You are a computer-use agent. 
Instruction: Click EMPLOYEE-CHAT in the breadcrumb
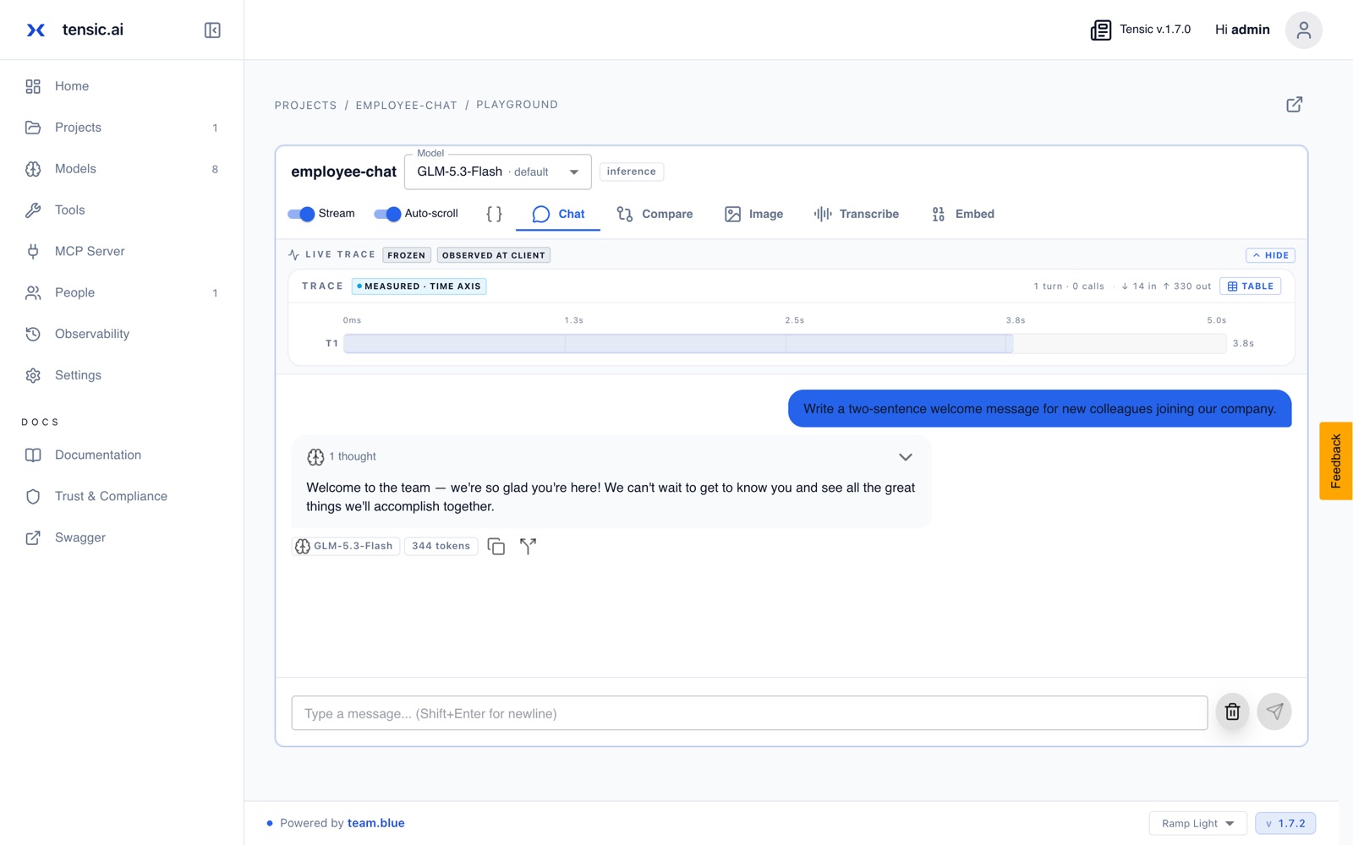point(406,106)
